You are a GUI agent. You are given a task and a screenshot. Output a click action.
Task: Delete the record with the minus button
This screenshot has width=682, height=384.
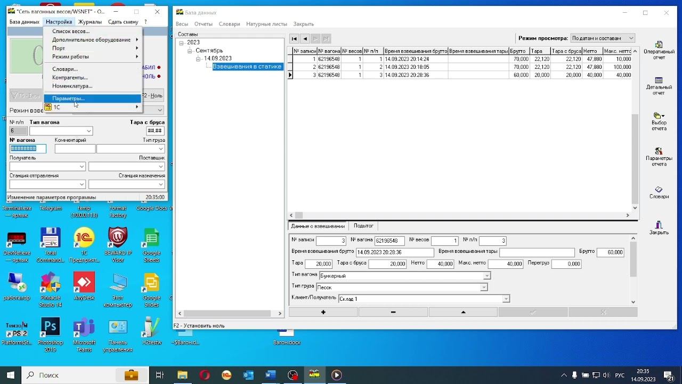[x=393, y=313]
